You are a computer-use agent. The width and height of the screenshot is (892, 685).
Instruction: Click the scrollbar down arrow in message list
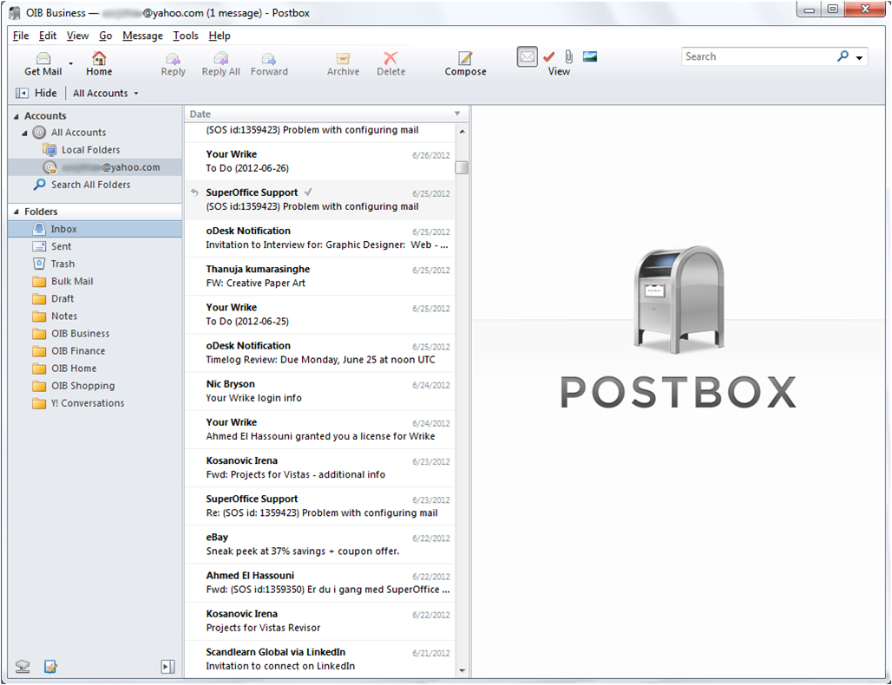[x=462, y=671]
